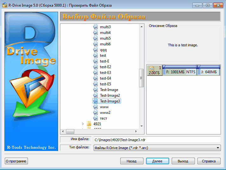Click the Далее button

click(157, 161)
